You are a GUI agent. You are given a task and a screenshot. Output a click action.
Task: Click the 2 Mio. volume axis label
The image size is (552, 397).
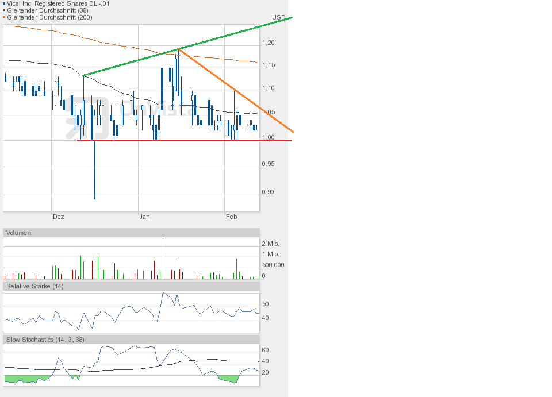[x=270, y=244]
